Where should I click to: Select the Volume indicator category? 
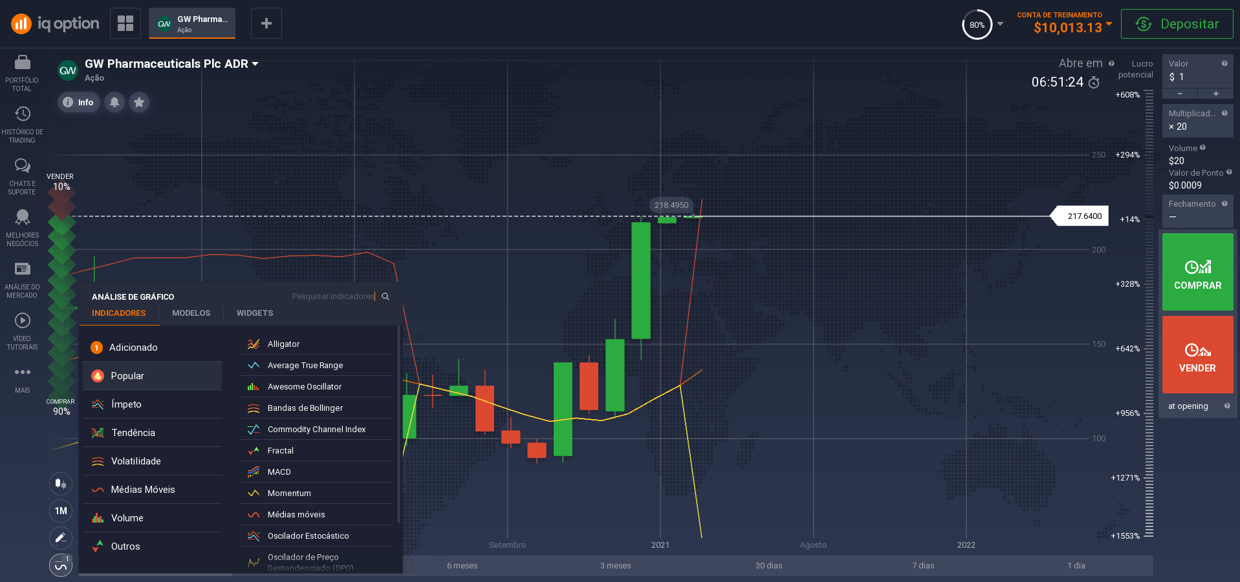pos(153,518)
